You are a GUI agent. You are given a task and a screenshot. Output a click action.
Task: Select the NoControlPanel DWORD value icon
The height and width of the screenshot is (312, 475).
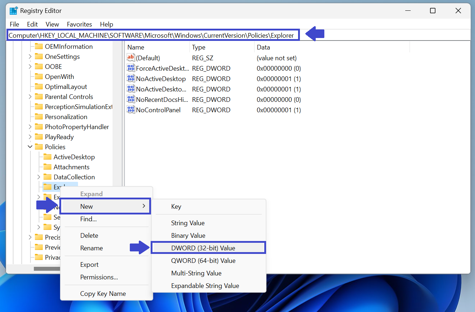click(x=131, y=110)
